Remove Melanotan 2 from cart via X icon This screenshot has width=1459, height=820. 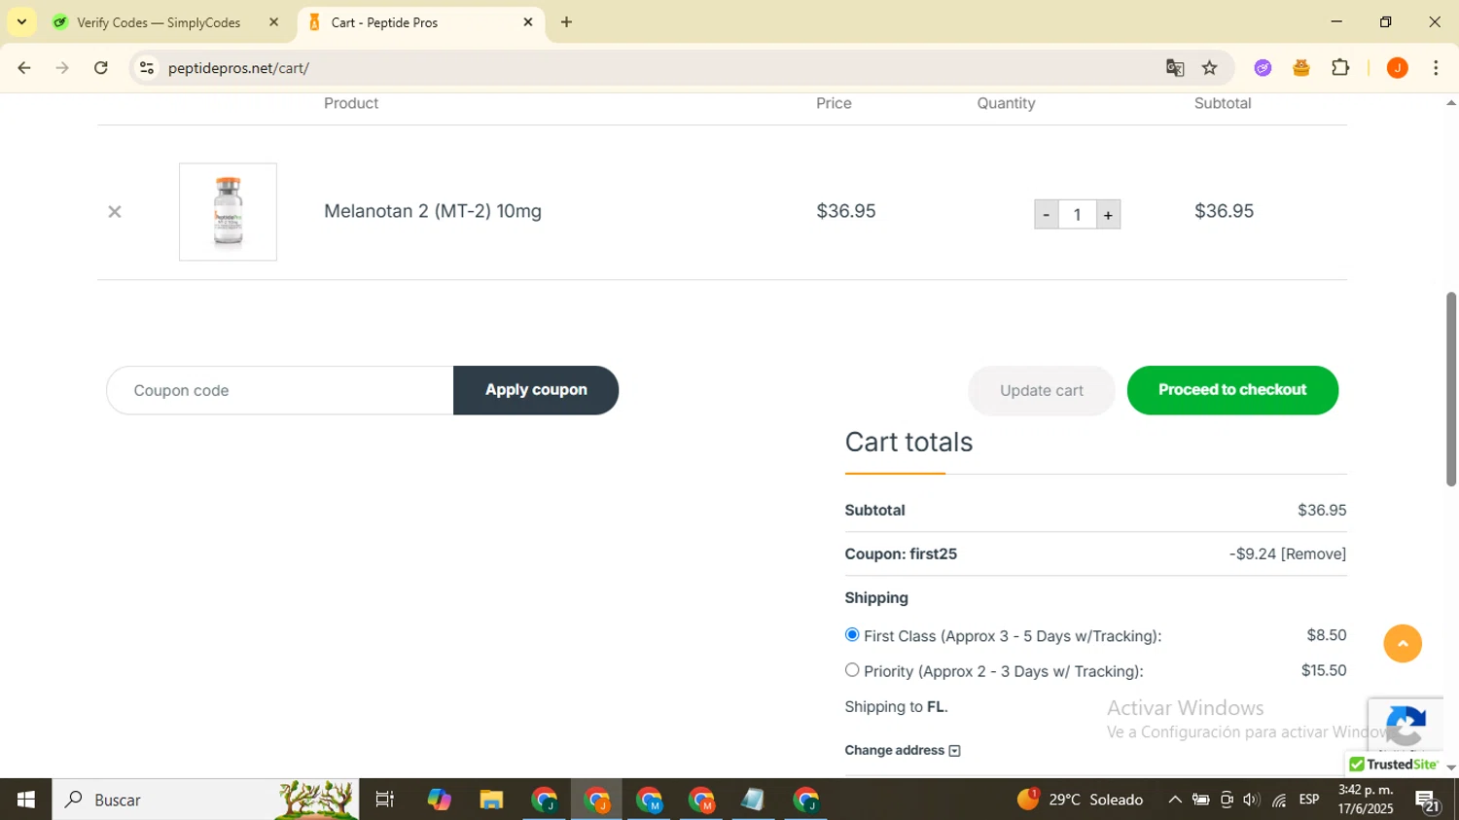coord(115,211)
